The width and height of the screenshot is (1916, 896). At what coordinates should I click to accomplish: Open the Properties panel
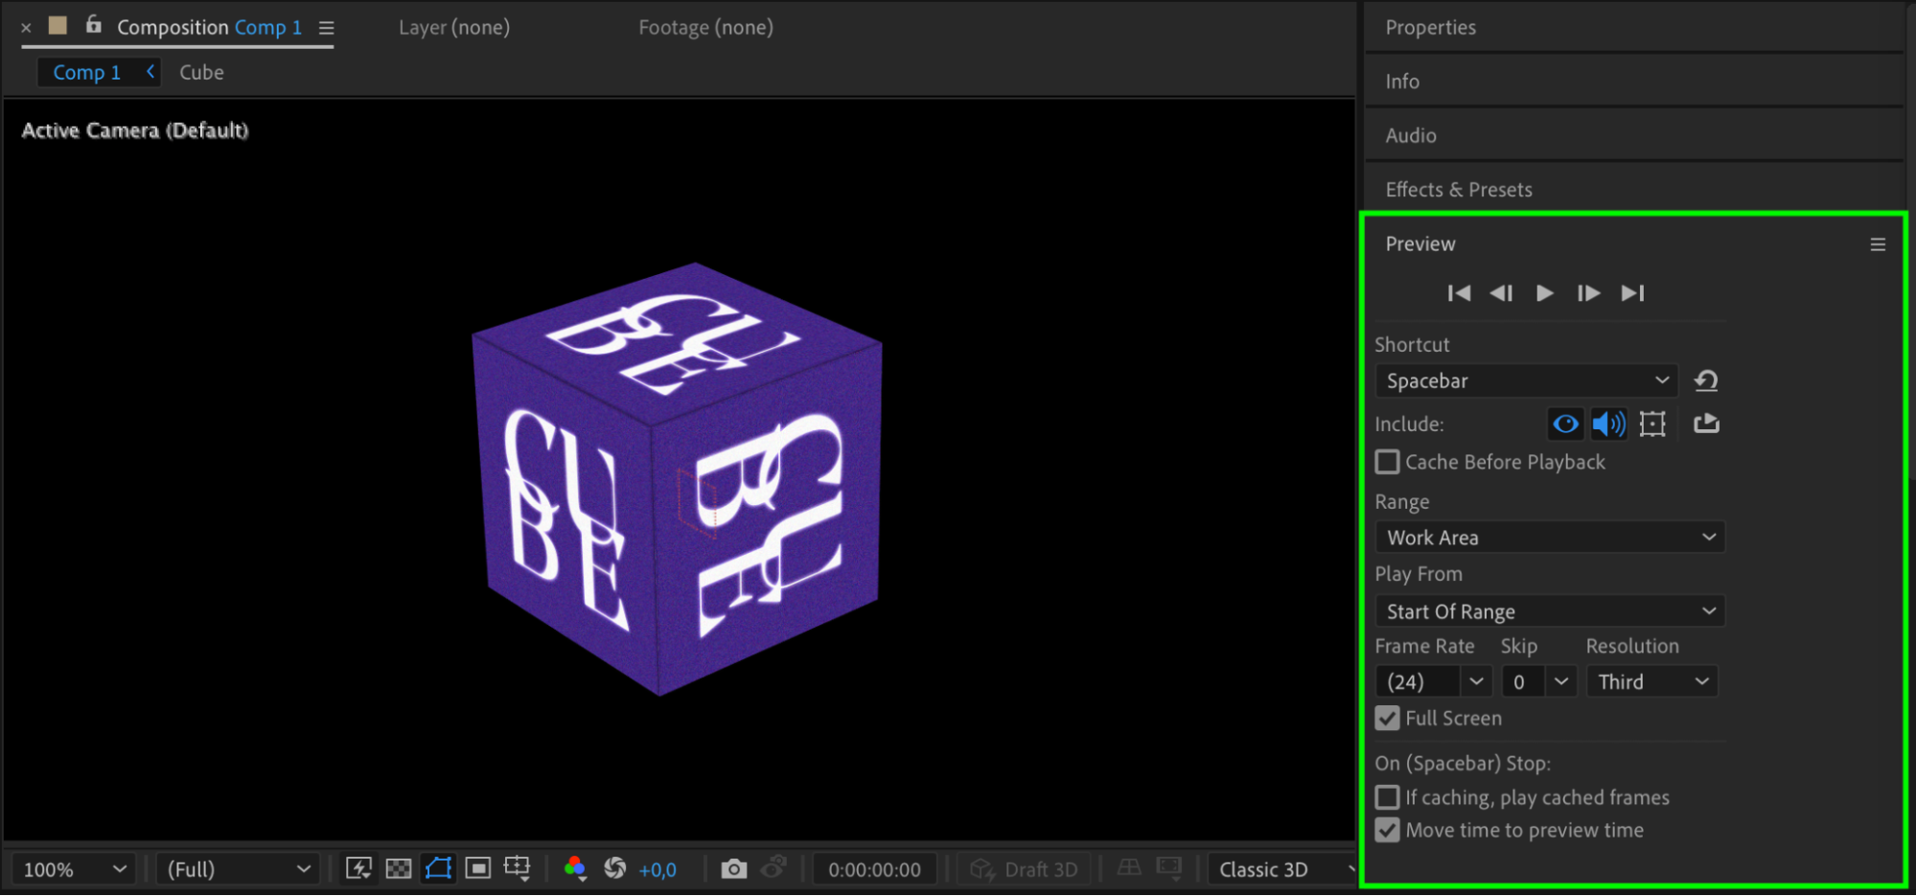(1430, 28)
